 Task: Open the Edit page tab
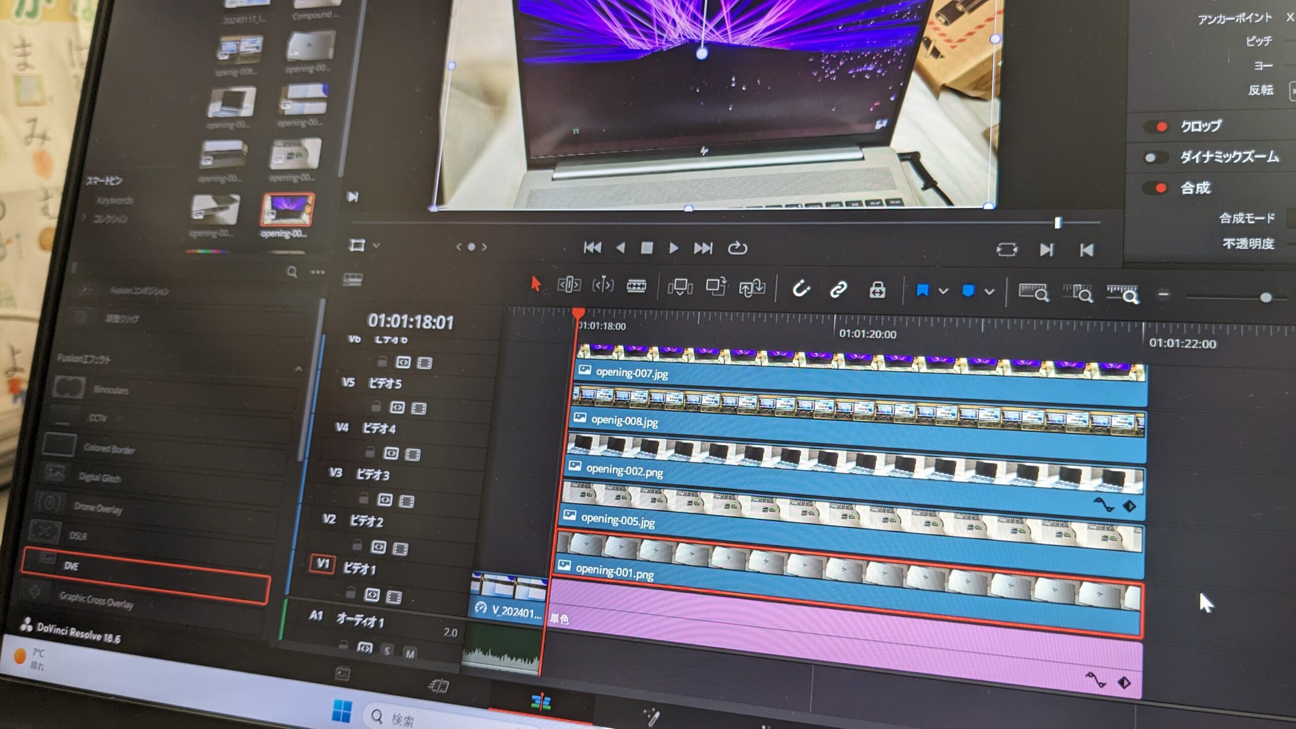point(541,702)
